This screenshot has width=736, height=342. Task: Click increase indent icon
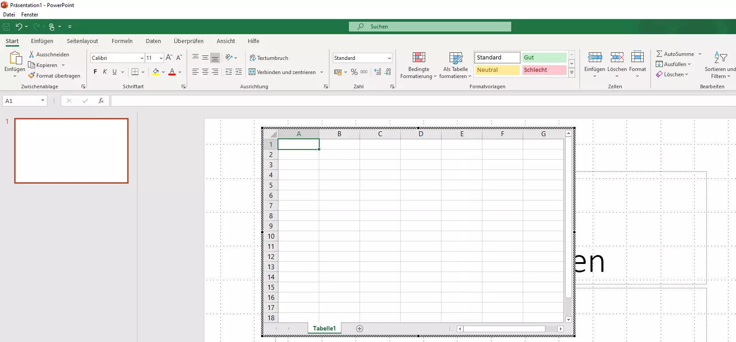point(239,72)
